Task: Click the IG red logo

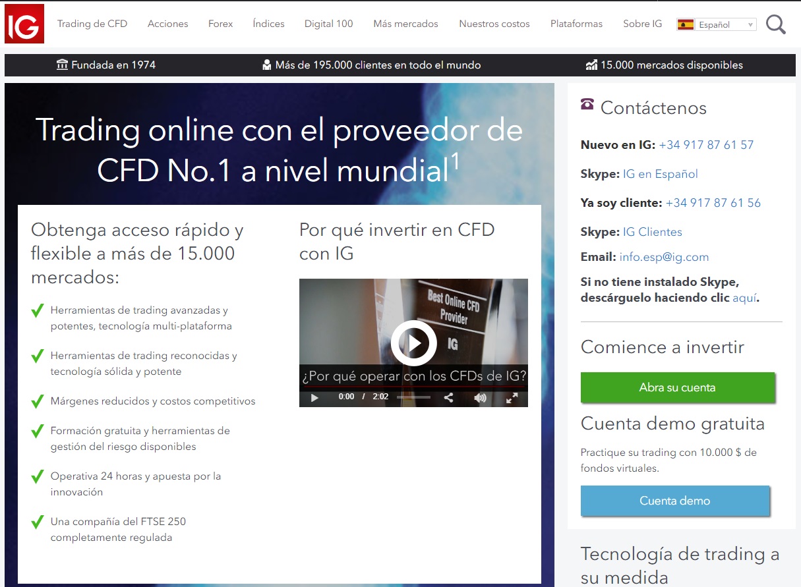Action: click(24, 24)
